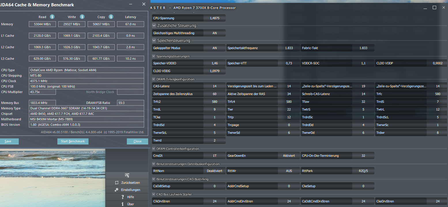The height and width of the screenshot is (207, 448).
Task: Click the Motherboard MSI B450M Mortar field
Action: [x=86, y=119]
